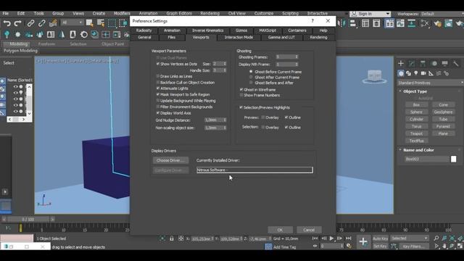Click the Zoom magnifier navigation icon
The width and height of the screenshot is (464, 261).
point(436,239)
